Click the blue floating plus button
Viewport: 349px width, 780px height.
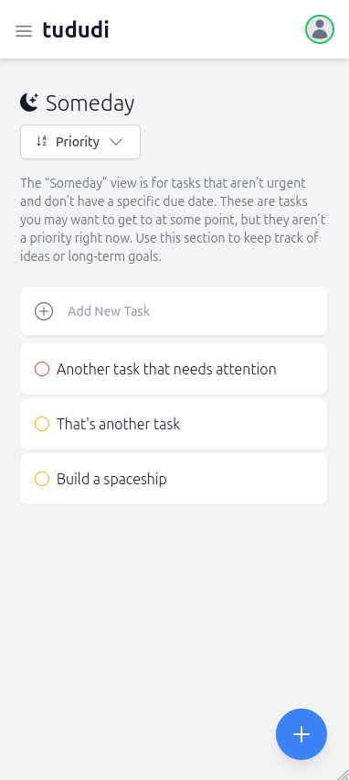tap(301, 733)
